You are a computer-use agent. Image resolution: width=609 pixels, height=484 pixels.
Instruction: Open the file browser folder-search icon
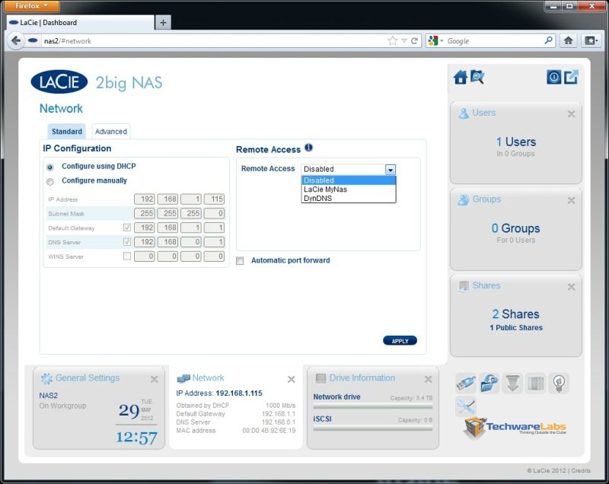[x=477, y=77]
